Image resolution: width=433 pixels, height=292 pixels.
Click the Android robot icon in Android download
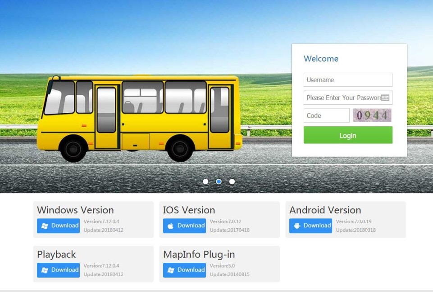tap(297, 226)
